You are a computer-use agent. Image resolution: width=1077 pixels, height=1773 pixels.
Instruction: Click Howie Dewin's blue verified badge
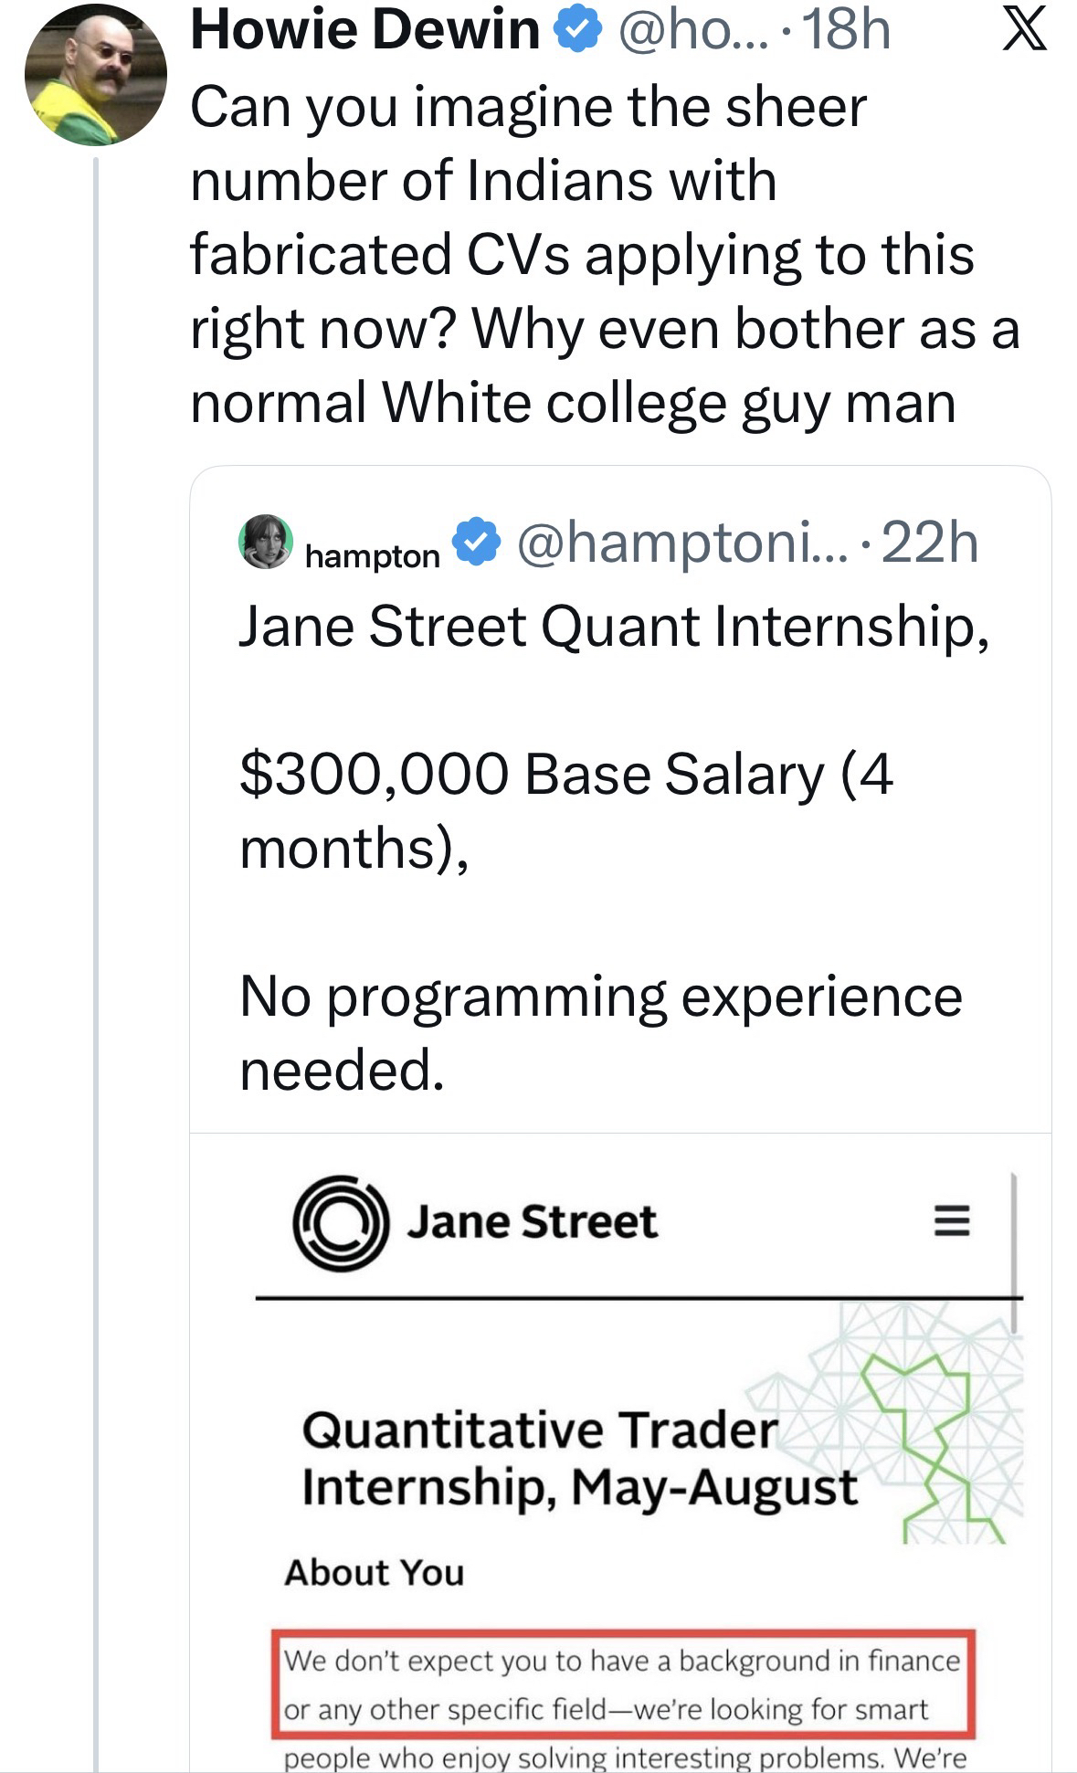(579, 31)
